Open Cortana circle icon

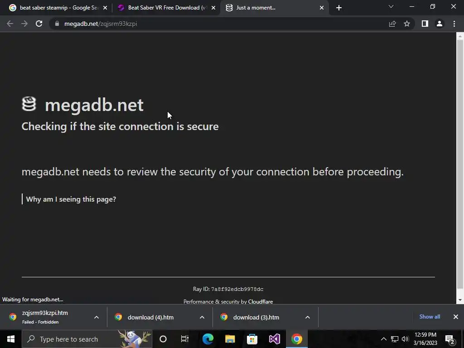pyautogui.click(x=163, y=339)
